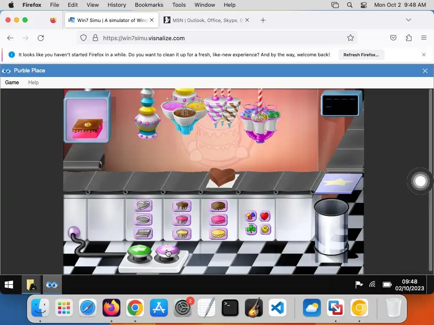Open the Windows Start menu
This screenshot has width=434, height=325.
tap(9, 285)
